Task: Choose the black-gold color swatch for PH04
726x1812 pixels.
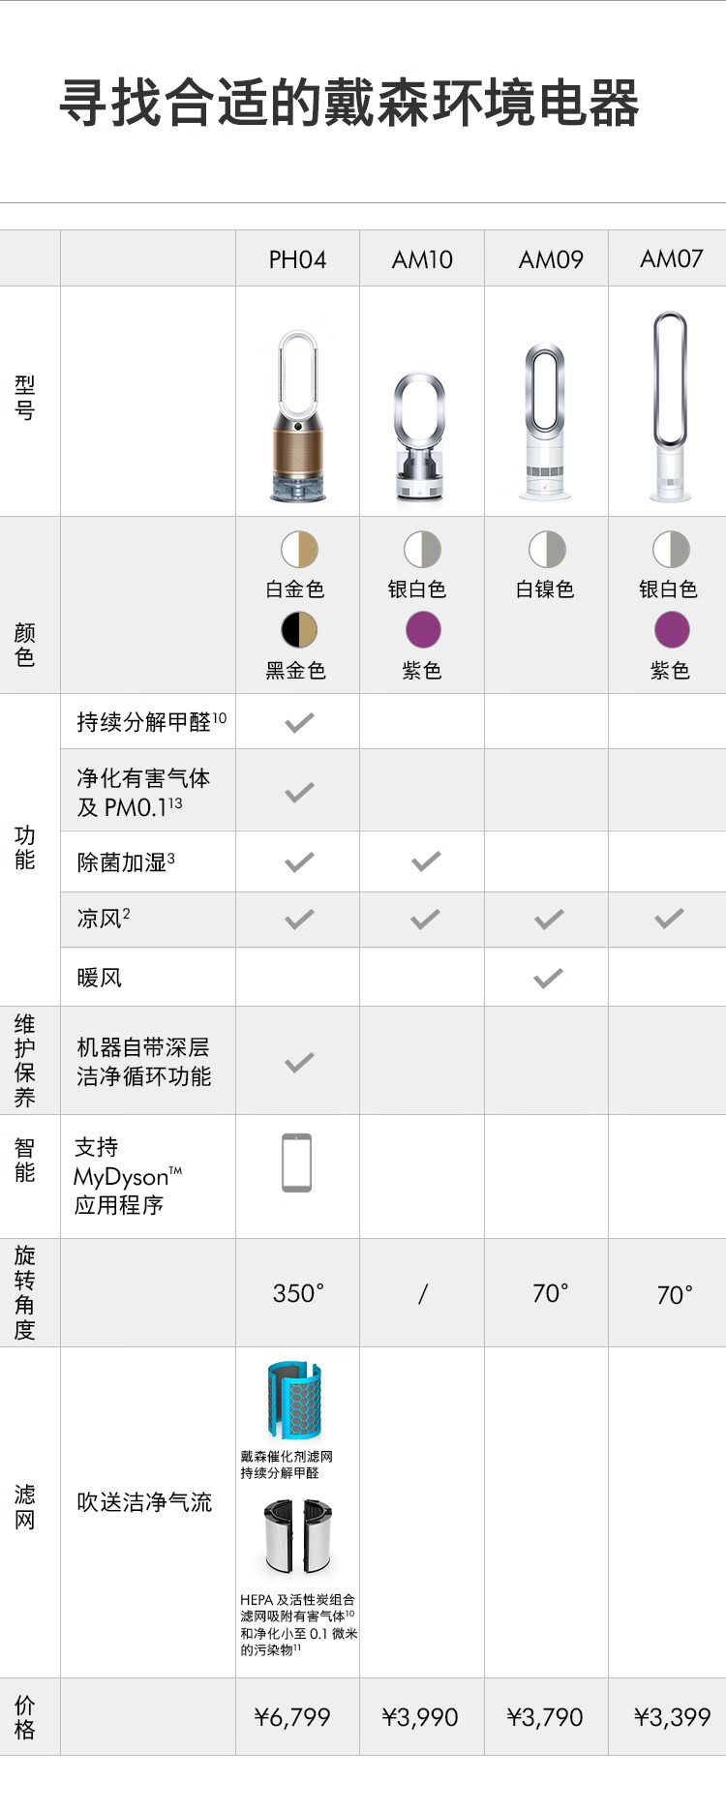Action: (299, 630)
